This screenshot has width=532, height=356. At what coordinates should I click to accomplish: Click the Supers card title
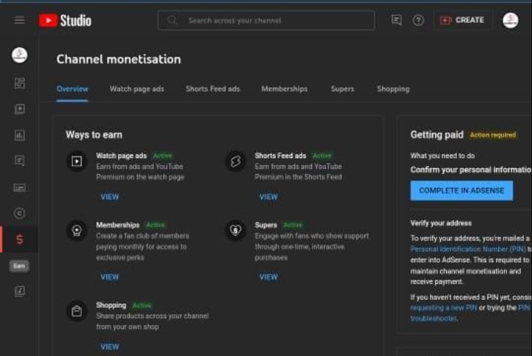(266, 225)
